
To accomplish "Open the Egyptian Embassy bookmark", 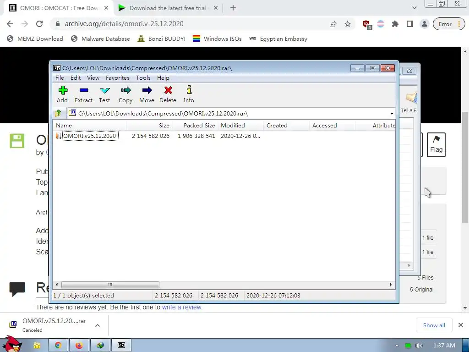I will click(x=278, y=38).
